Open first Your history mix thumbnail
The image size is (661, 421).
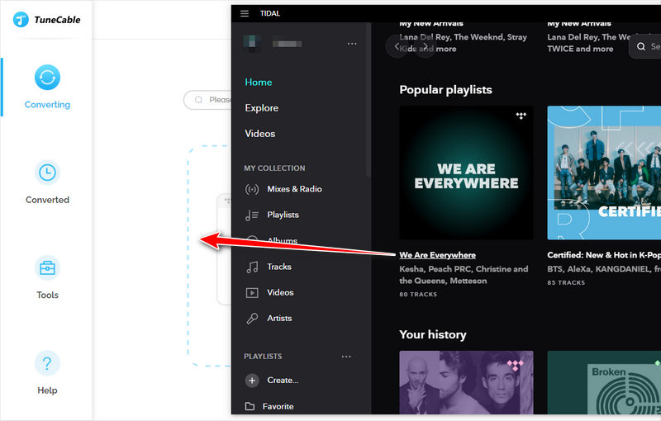pyautogui.click(x=466, y=382)
